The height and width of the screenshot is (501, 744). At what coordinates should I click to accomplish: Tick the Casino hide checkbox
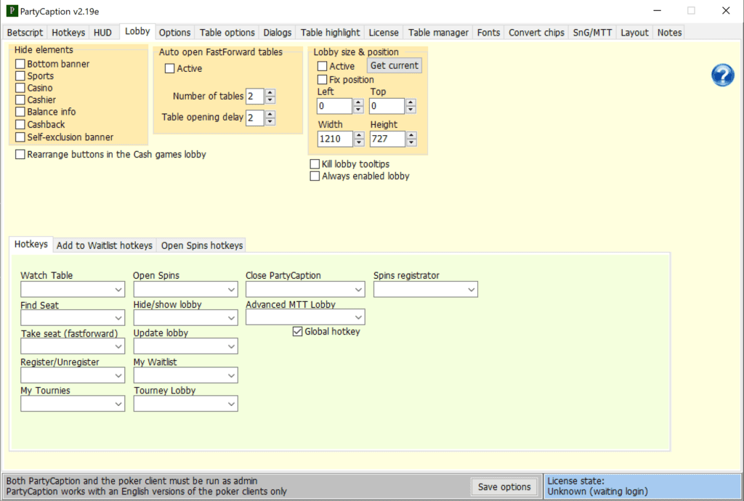[x=20, y=88]
